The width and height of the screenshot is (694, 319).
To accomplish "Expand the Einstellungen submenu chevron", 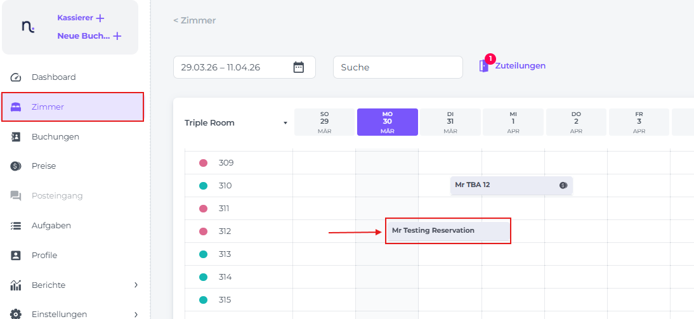I will [136, 314].
